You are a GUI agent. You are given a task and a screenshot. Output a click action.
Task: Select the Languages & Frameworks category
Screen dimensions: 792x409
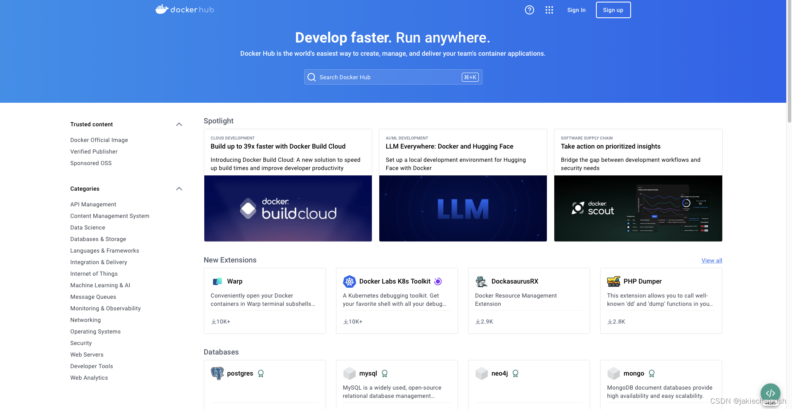(x=104, y=251)
